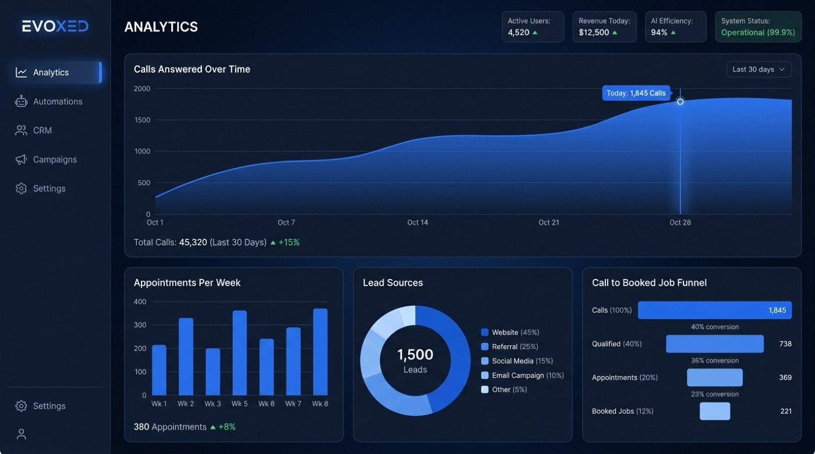The width and height of the screenshot is (815, 454).
Task: Click the Total Calls: 45,320 text
Action: tap(171, 242)
